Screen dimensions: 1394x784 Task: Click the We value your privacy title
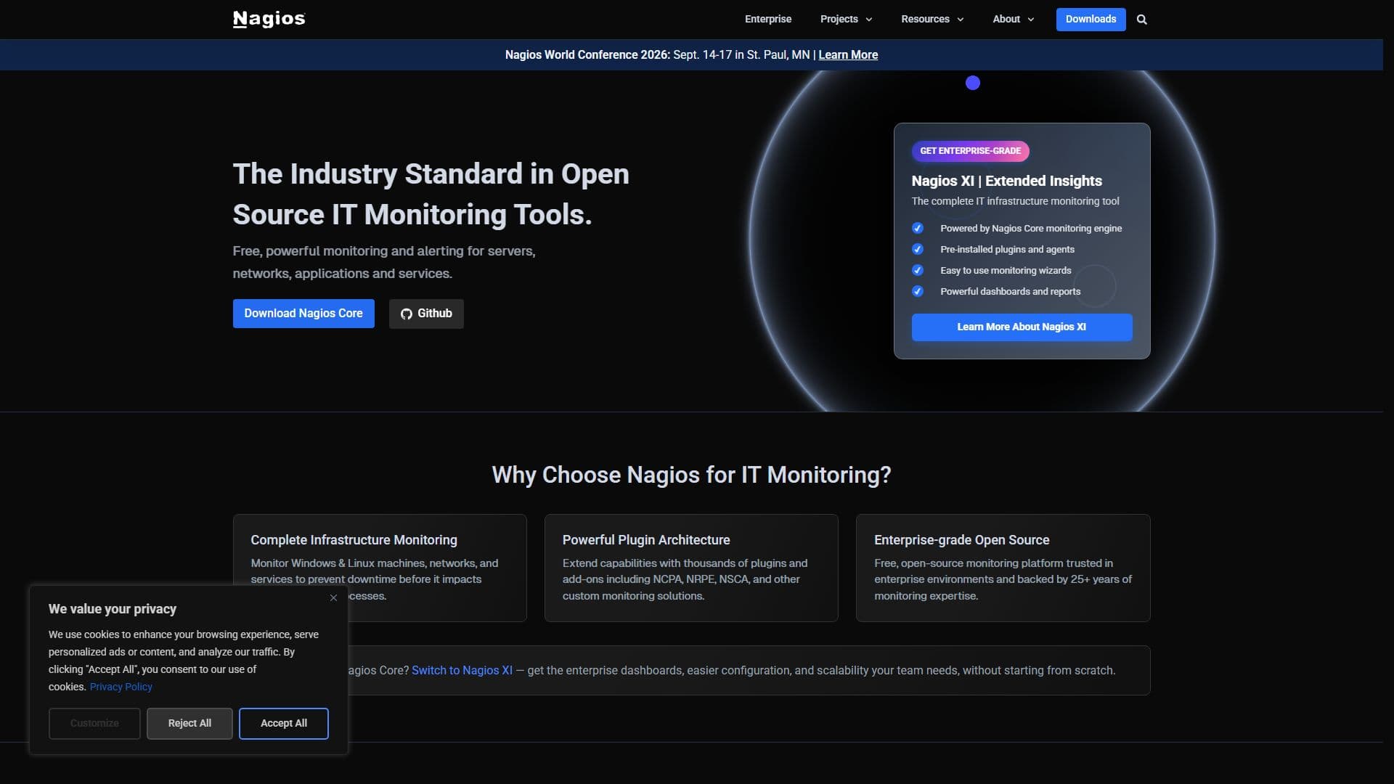(x=113, y=609)
